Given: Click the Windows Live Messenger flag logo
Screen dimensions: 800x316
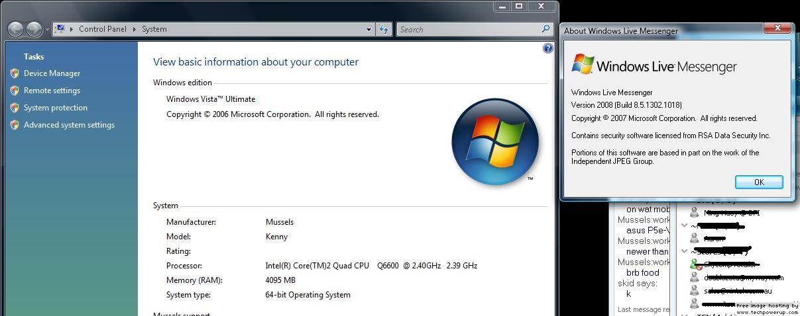Looking at the screenshot, I should coord(583,64).
